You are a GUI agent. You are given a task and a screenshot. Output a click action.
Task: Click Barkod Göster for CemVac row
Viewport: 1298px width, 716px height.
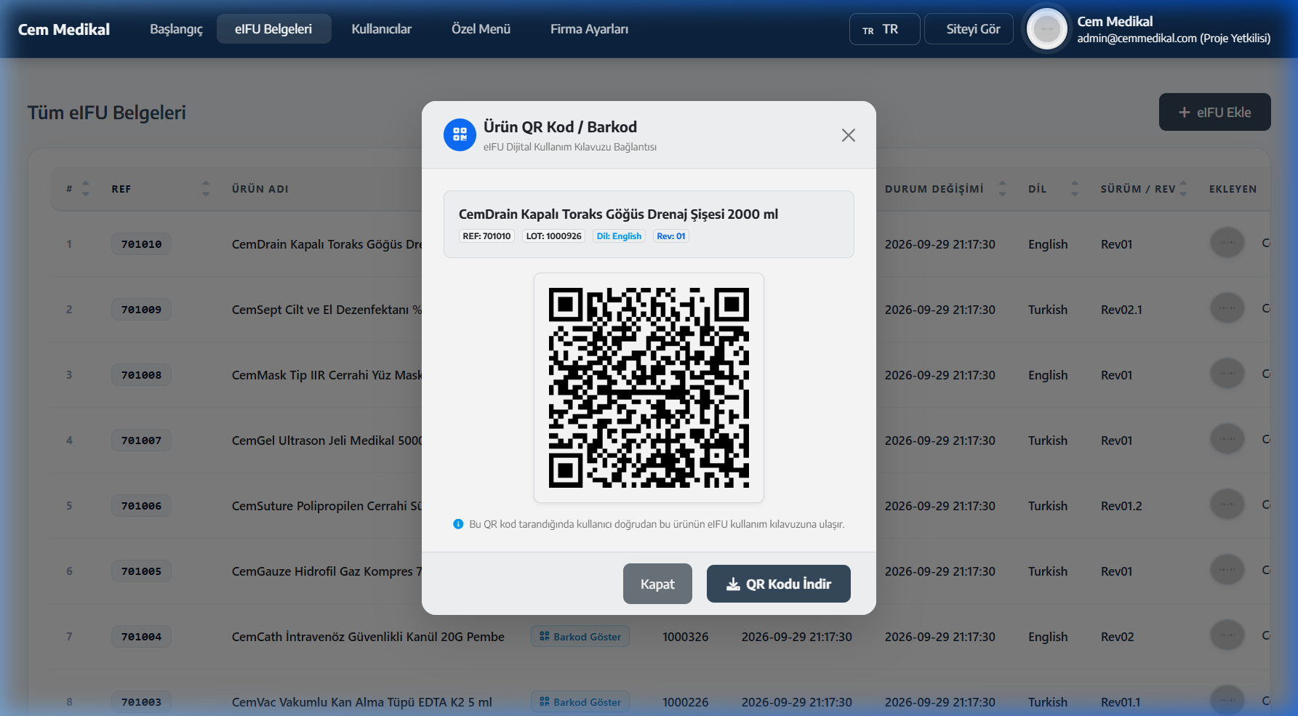[580, 702]
